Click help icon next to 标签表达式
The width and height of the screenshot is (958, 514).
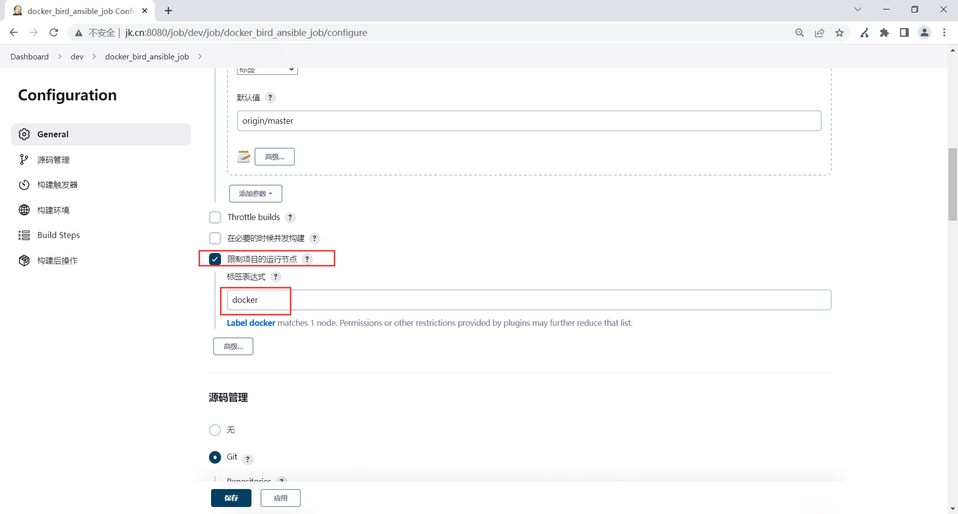click(x=275, y=276)
